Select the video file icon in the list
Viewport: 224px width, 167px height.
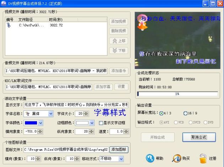click(9, 25)
